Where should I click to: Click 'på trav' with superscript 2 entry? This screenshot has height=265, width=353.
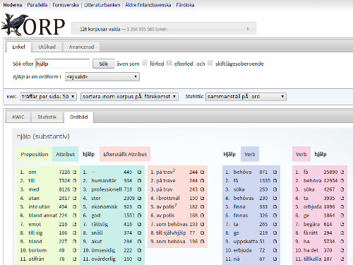(x=166, y=172)
